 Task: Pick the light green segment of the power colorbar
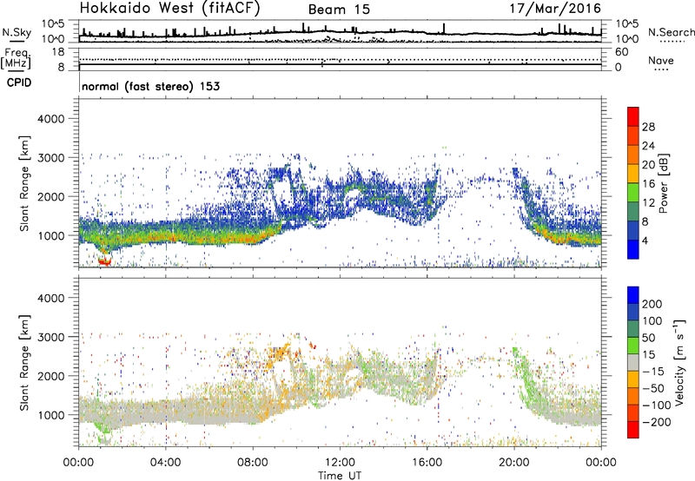click(633, 192)
